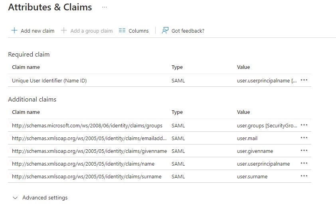
Task: Open the Unique User Identifier (Name ID) claim
Action: (x=49, y=80)
